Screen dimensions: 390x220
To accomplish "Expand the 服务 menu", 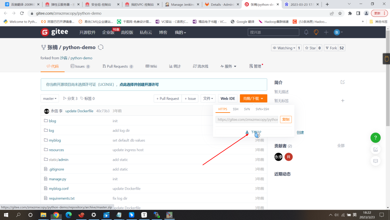I will pos(229,66).
